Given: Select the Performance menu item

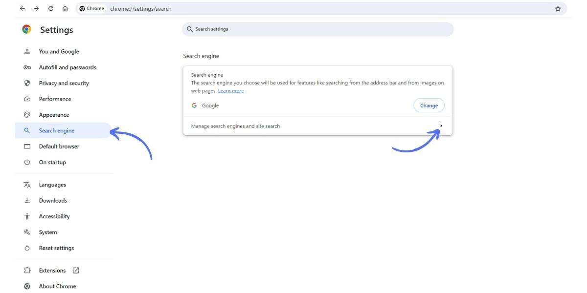Looking at the screenshot, I should click(55, 99).
